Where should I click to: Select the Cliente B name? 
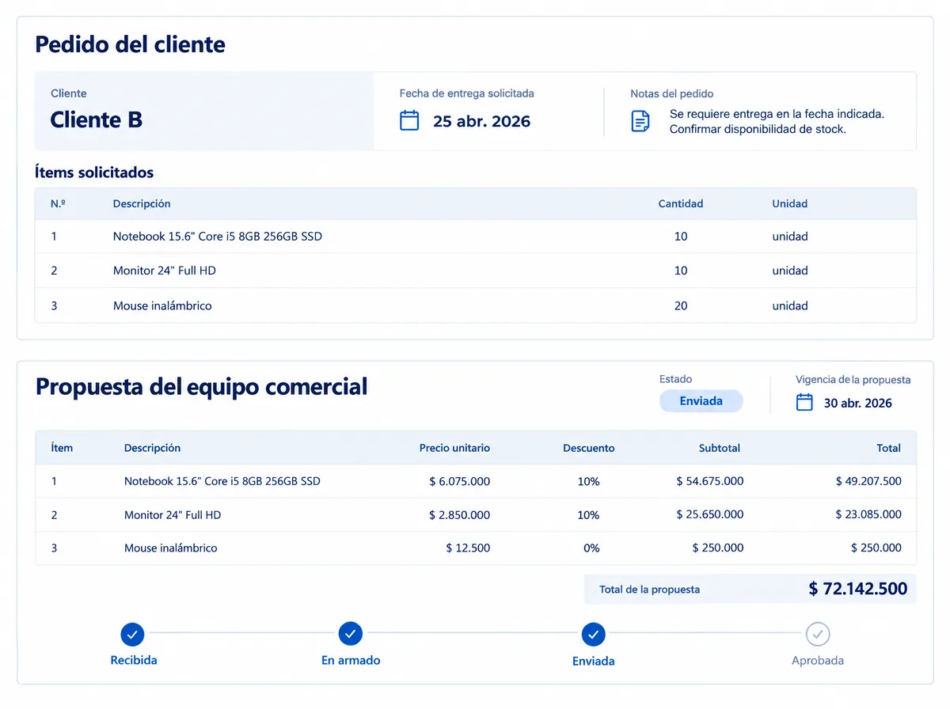tap(97, 120)
